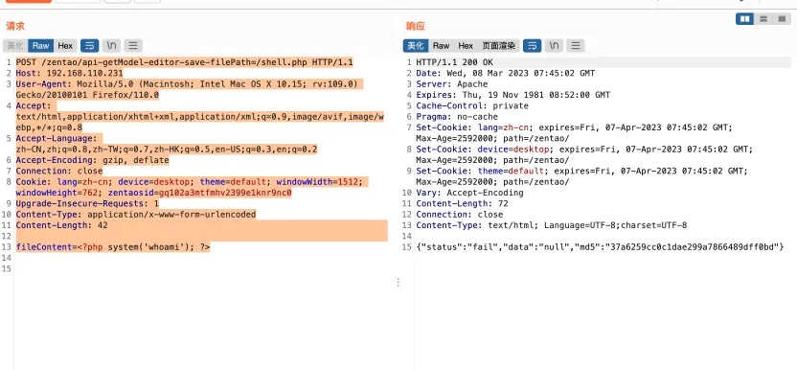This screenshot has height=370, width=797.
Task: Select the top-bottom stacked layout icon
Action: 763,19
